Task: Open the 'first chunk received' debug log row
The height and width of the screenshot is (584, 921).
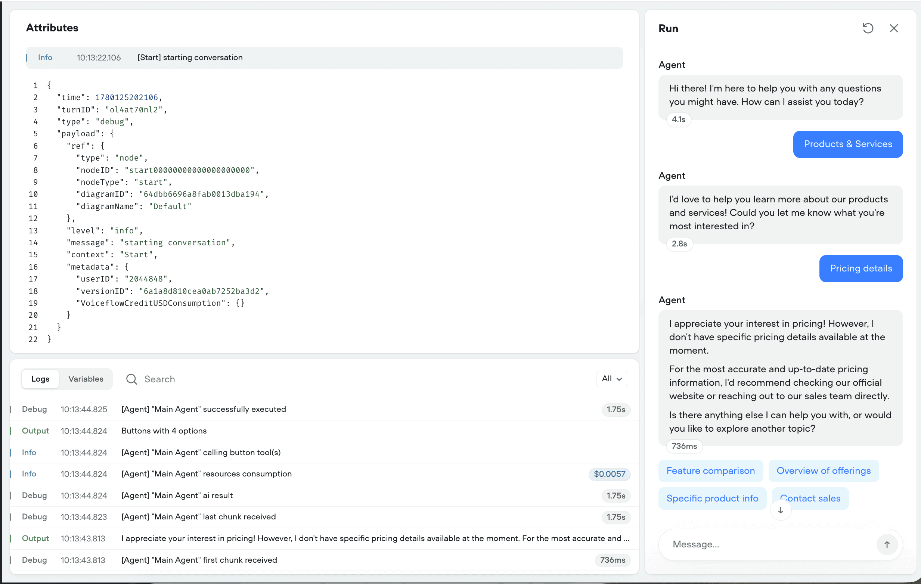Action: coord(324,560)
